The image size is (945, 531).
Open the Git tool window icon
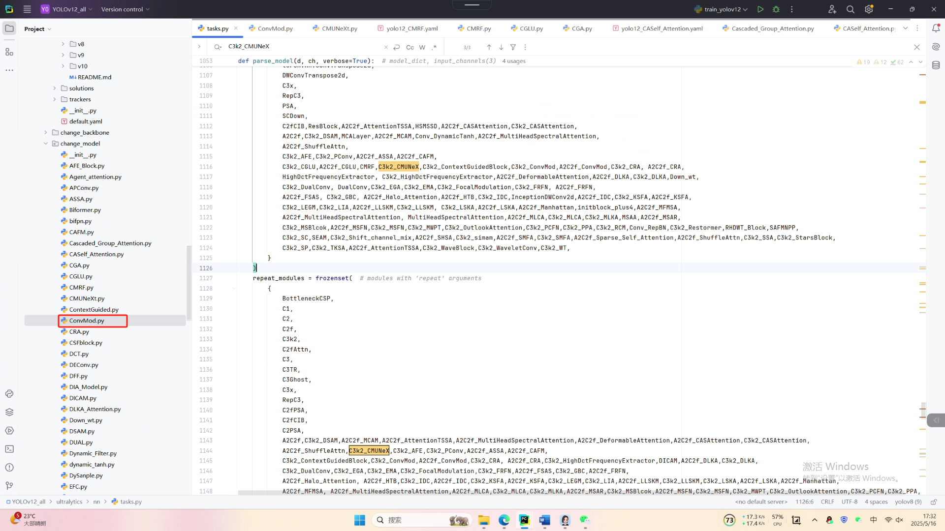(9, 486)
